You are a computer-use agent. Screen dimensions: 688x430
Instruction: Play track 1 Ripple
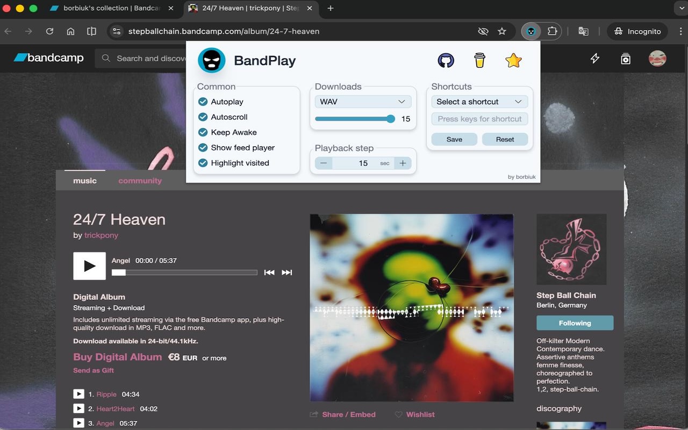[78, 394]
